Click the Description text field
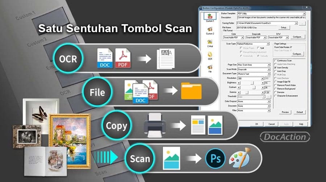326x182 pixels. (271, 18)
